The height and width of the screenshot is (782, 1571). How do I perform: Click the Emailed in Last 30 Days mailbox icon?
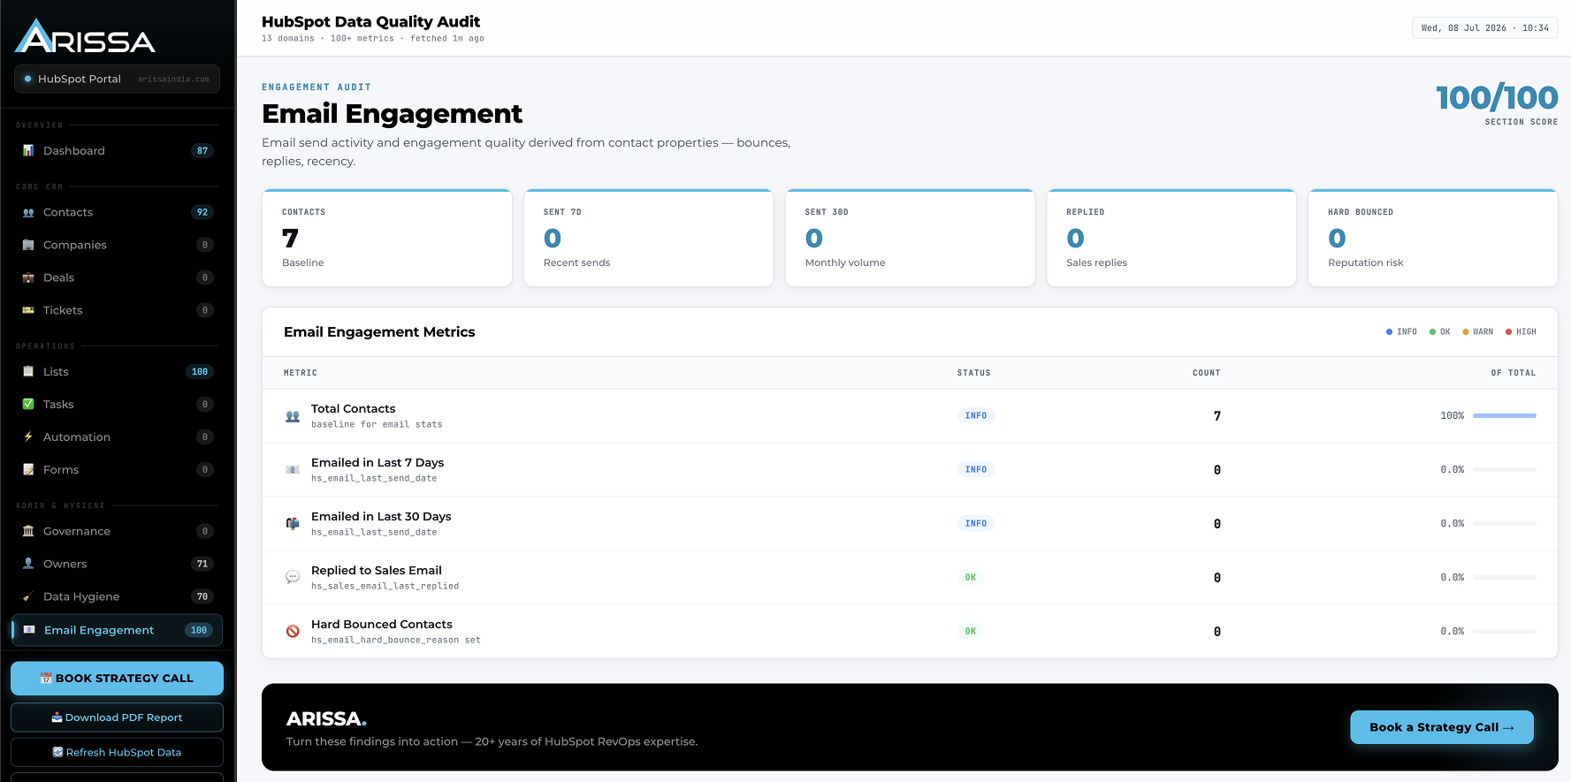coord(293,524)
